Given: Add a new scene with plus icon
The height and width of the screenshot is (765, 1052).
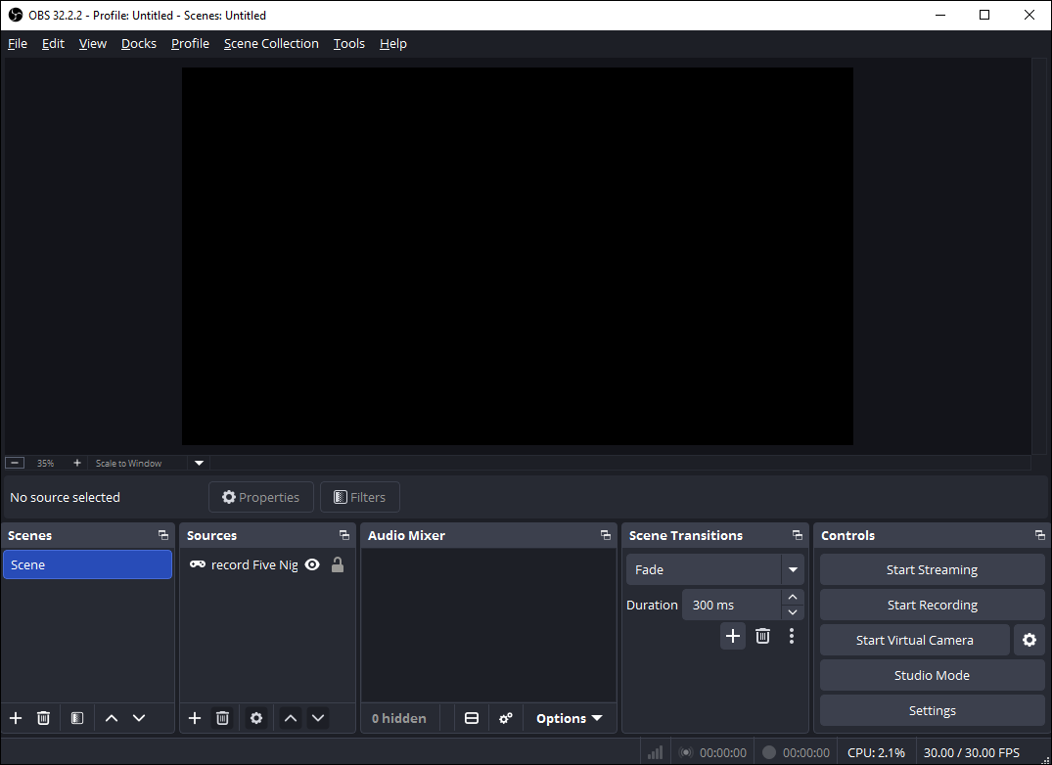Looking at the screenshot, I should click(x=16, y=718).
